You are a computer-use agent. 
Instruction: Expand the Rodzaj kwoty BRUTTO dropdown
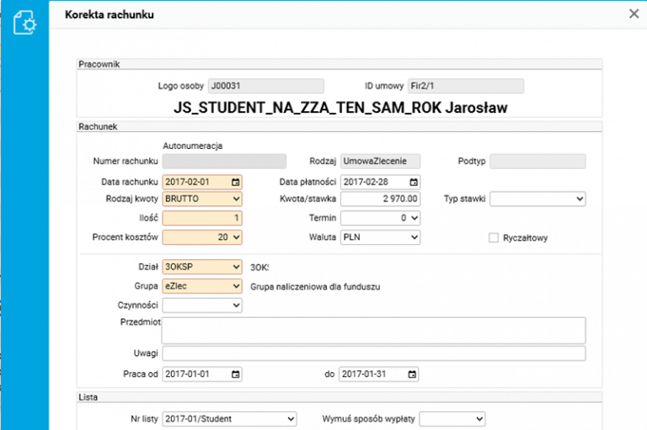[202, 199]
